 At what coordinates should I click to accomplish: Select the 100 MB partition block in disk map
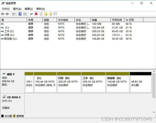click(x=29, y=82)
